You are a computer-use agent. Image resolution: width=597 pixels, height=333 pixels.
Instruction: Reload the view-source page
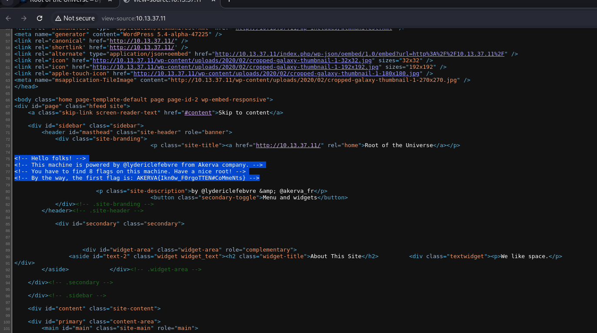point(40,18)
